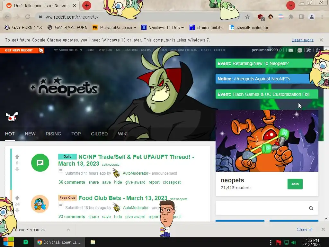Screen dimensions: 329x247
Task: Open a new tab with the red plus button
Action: point(87,5)
